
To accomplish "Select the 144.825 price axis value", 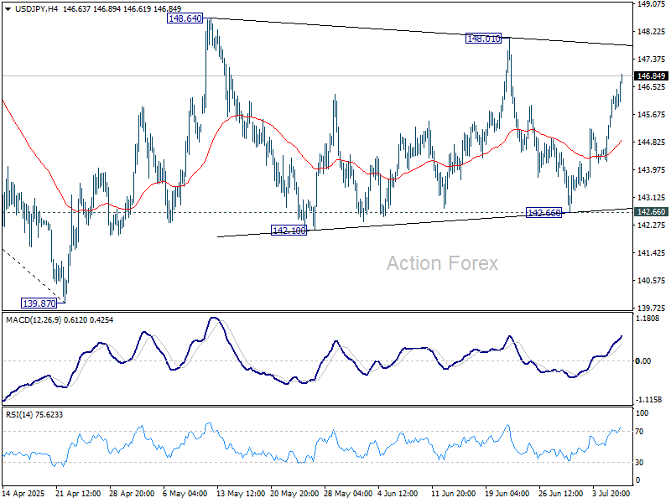I will coord(651,143).
